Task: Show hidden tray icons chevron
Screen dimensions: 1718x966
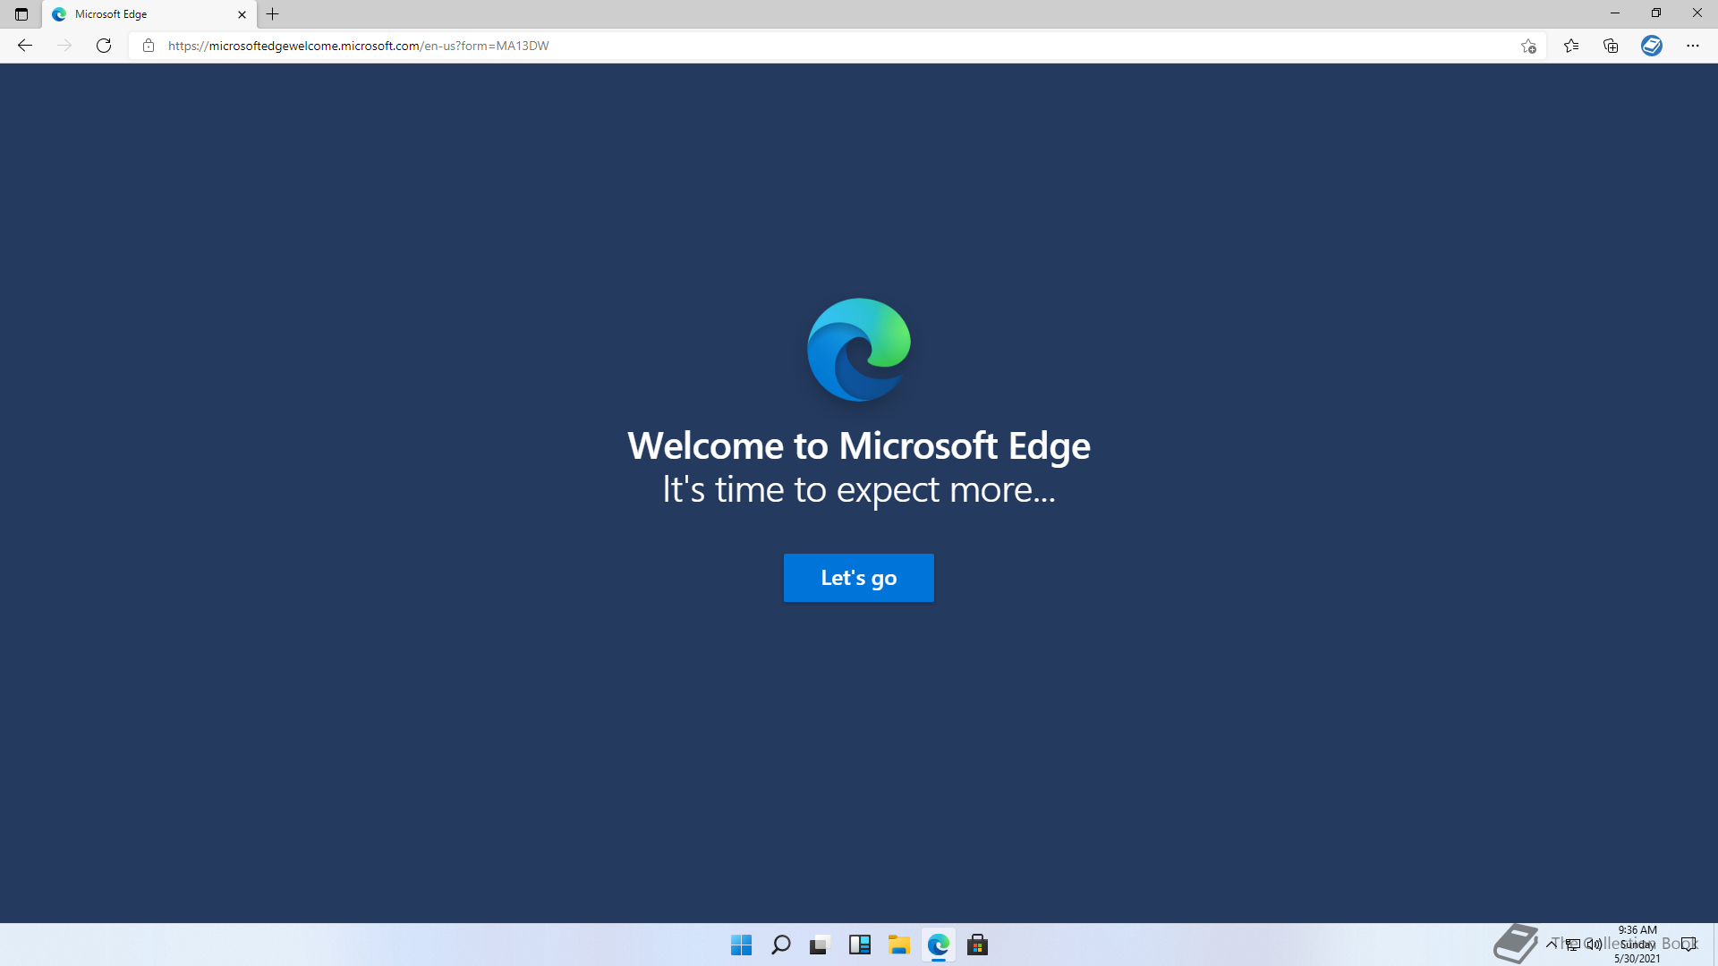Action: coord(1551,944)
